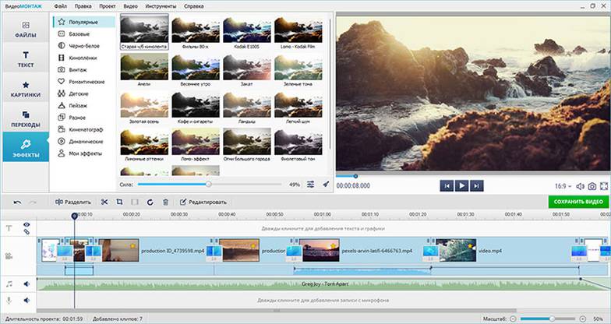Click the Сила effect strength slider handle

tap(209, 184)
